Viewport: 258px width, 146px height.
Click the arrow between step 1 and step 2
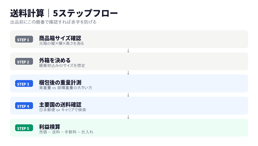(x=128, y=50)
